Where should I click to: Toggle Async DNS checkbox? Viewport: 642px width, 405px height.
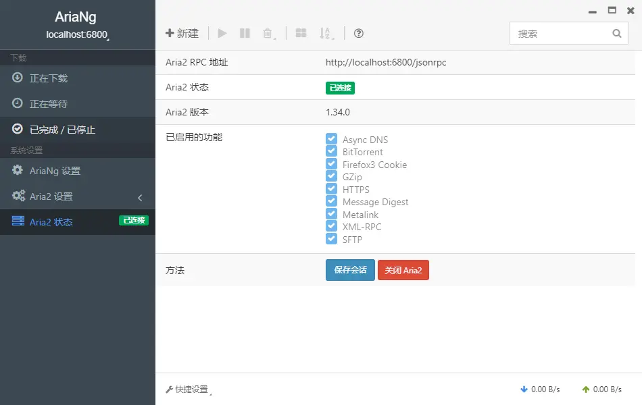pyautogui.click(x=332, y=138)
